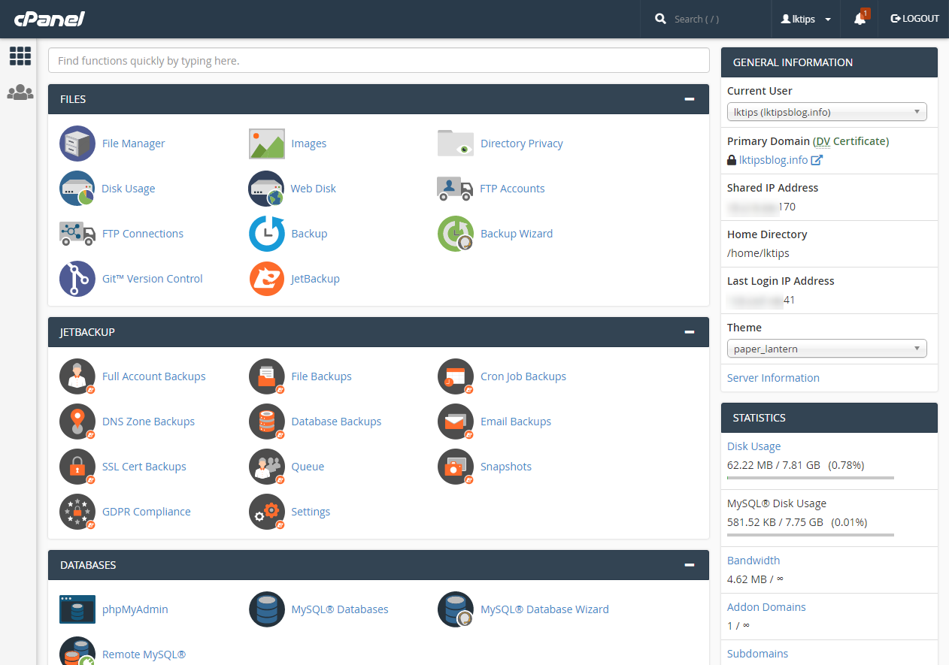Open the Queue icon
The height and width of the screenshot is (665, 949).
coord(267,467)
